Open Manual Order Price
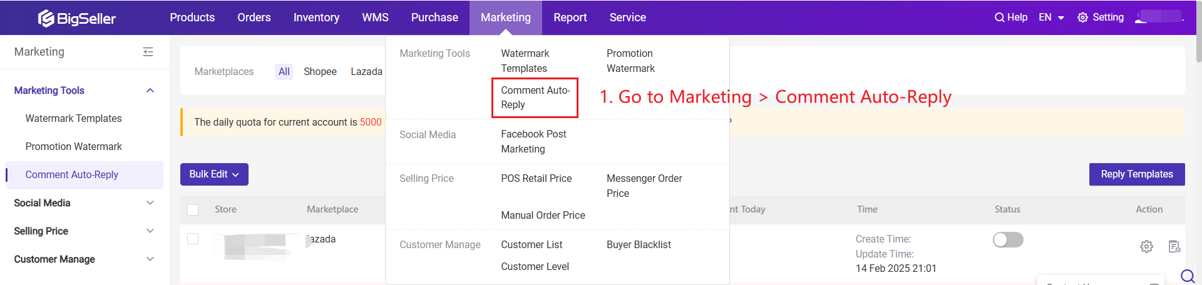1202x285 pixels. 543,216
